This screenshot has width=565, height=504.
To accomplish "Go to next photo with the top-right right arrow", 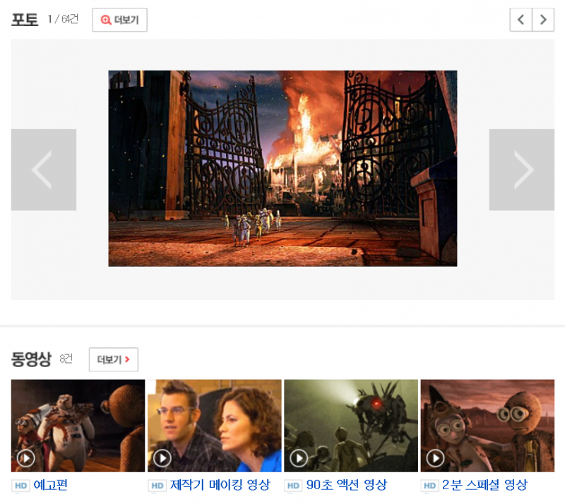I will (543, 20).
